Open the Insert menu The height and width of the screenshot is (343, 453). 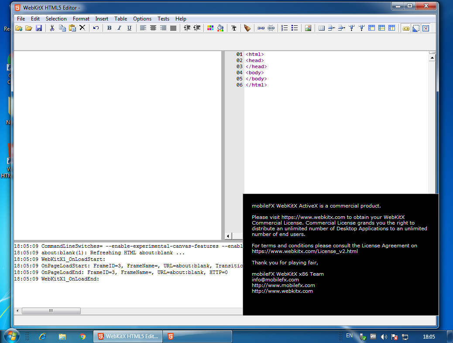pos(102,18)
